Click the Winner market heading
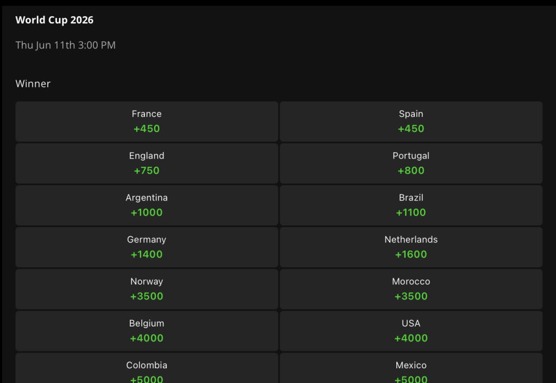This screenshot has width=556, height=383. click(x=33, y=84)
